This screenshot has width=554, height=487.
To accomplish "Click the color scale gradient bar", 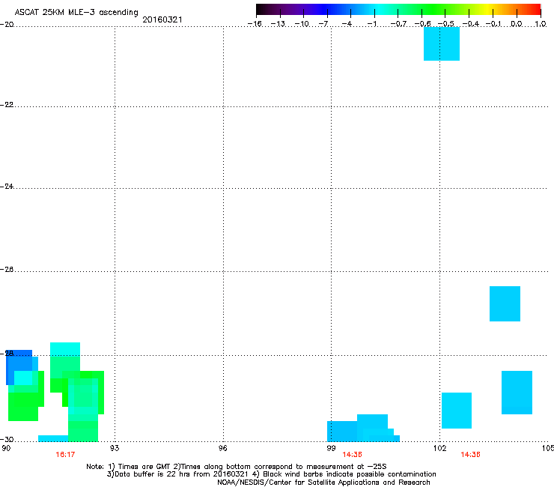I will pos(398,9).
